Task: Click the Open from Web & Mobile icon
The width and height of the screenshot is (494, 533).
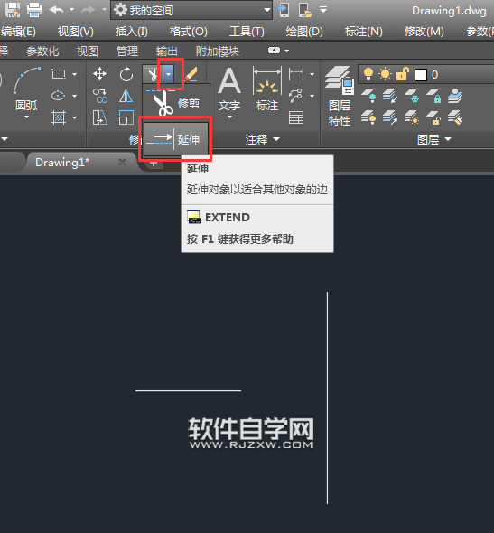Action: (x=284, y=10)
